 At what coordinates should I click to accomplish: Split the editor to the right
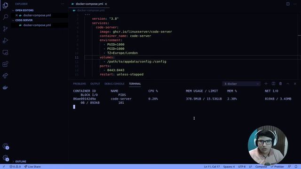288,4
